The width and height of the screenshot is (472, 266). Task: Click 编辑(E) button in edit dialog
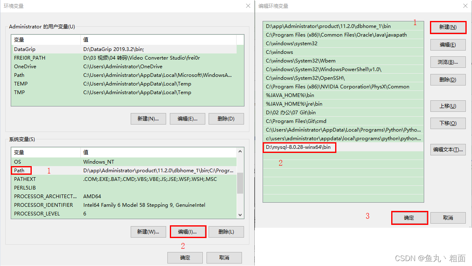[x=448, y=45]
